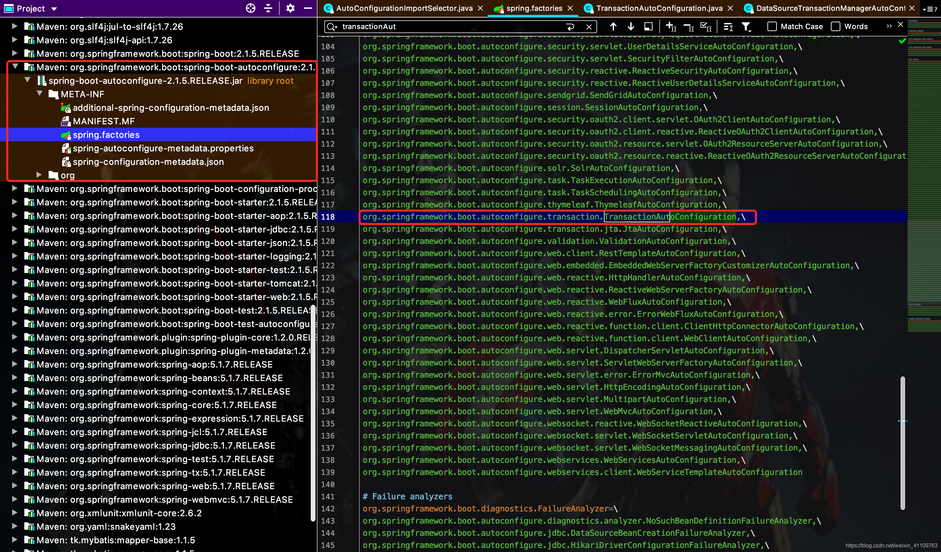Viewport: 941px width, 552px height.
Task: Click ThymeleafAutoConfiguration entry on line 117
Action: [656, 205]
